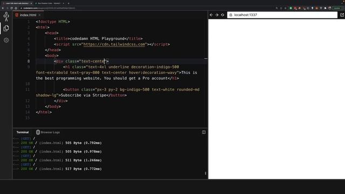345x194 pixels.
Task: Close the index.html editor tab
Action: point(39,15)
